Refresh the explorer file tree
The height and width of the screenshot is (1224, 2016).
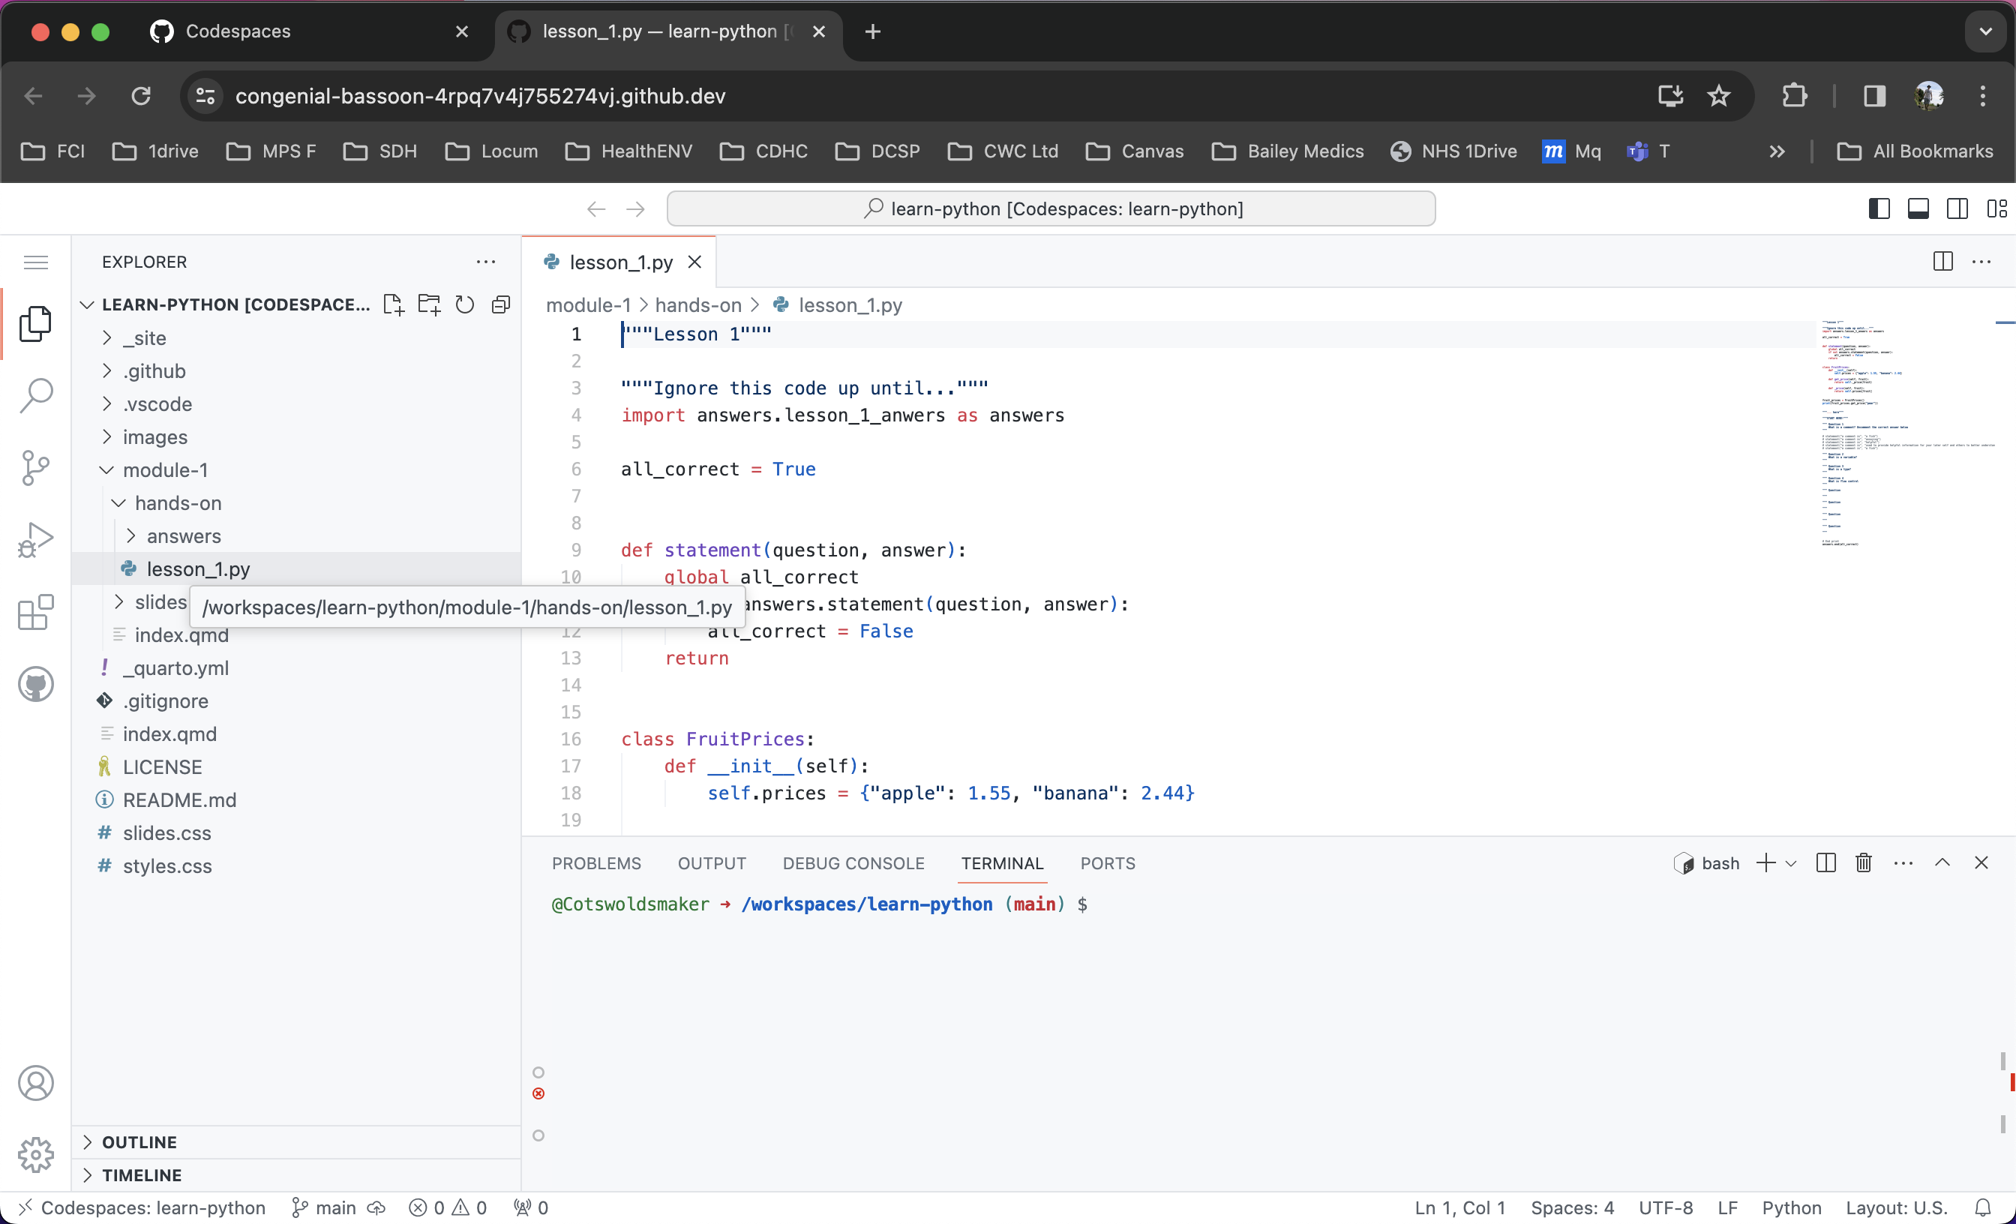pyautogui.click(x=464, y=304)
